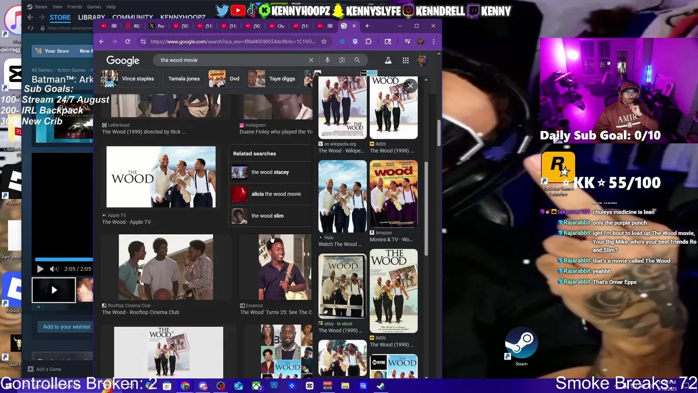Open Chrome media controls icon

click(407, 41)
